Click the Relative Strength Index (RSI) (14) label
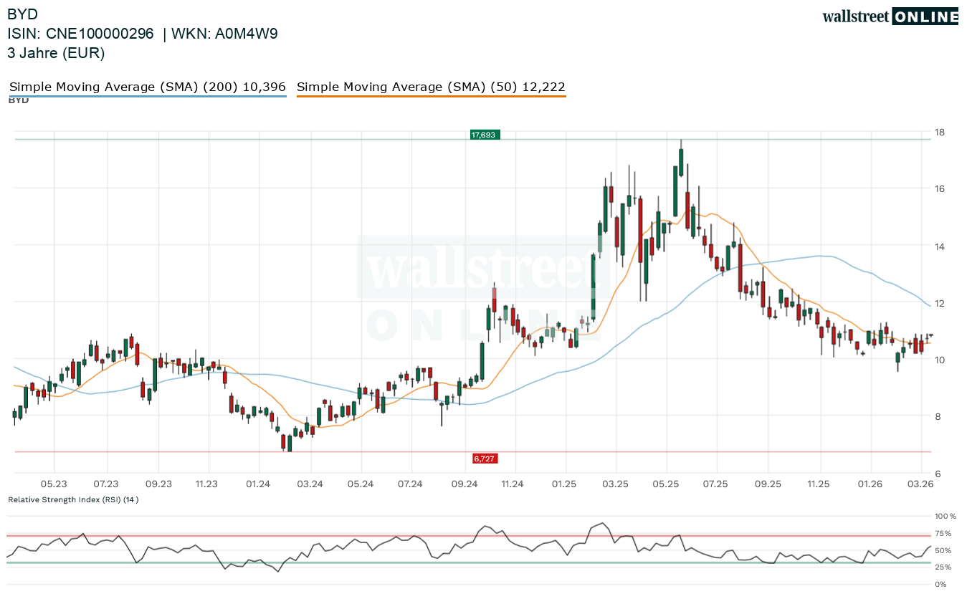This screenshot has width=967, height=604. 73,499
